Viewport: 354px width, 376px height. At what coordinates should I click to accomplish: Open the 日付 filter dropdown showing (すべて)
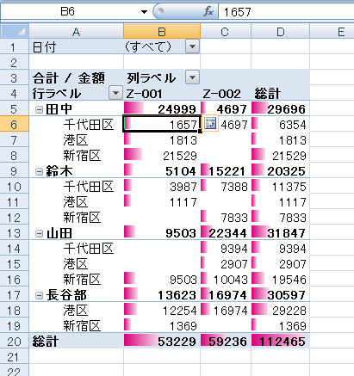click(192, 46)
